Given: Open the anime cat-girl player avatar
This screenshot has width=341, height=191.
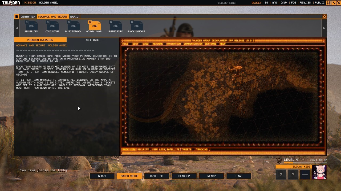Looking at the screenshot, I should 319,172.
